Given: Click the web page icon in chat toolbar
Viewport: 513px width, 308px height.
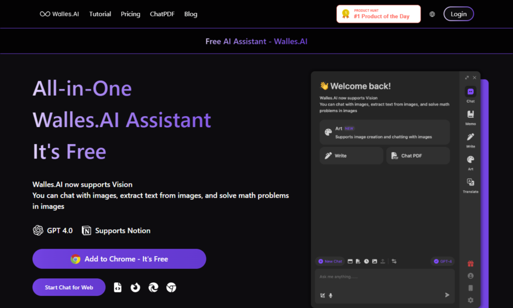Looking at the screenshot, I should (x=350, y=261).
